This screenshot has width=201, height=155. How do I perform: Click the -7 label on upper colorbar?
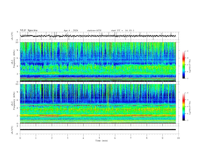pyautogui.click(x=187, y=79)
